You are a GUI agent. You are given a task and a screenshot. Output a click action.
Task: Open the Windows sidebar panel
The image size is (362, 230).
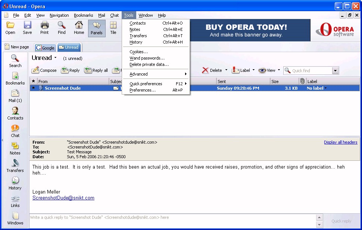[x=15, y=218]
